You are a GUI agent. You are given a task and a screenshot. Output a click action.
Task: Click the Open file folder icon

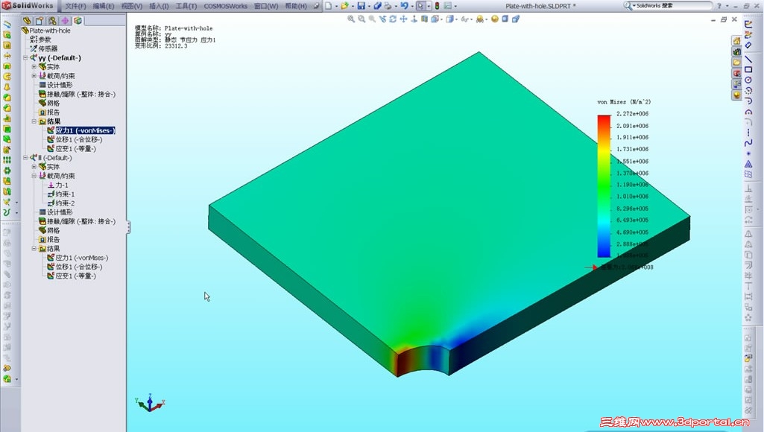344,6
